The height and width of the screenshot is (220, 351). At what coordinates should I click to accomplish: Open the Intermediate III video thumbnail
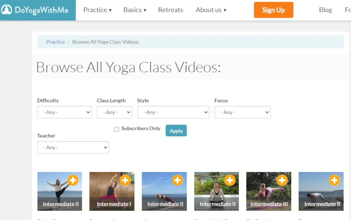[x=269, y=191]
